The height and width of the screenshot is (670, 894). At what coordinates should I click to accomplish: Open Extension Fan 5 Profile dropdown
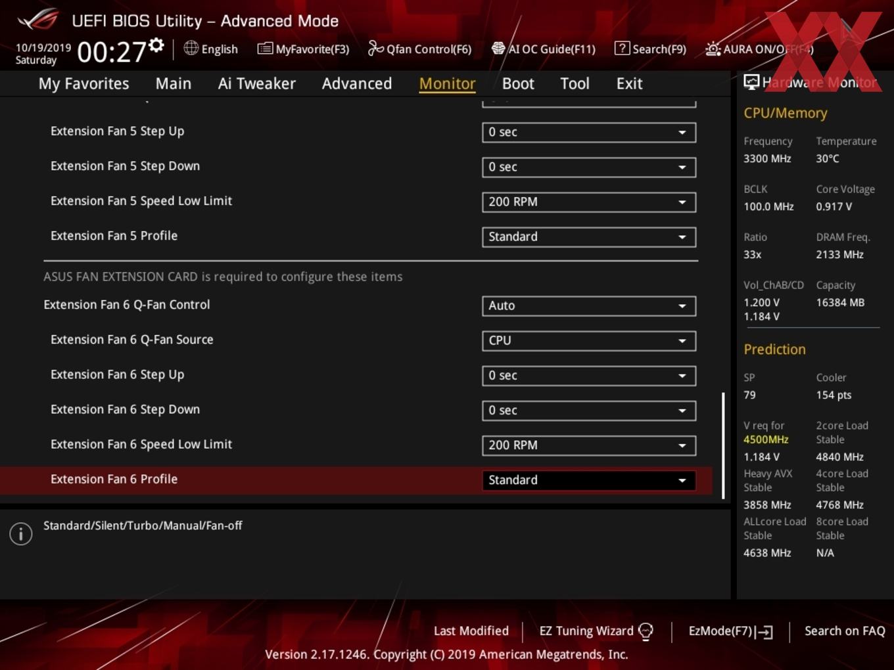tap(589, 236)
